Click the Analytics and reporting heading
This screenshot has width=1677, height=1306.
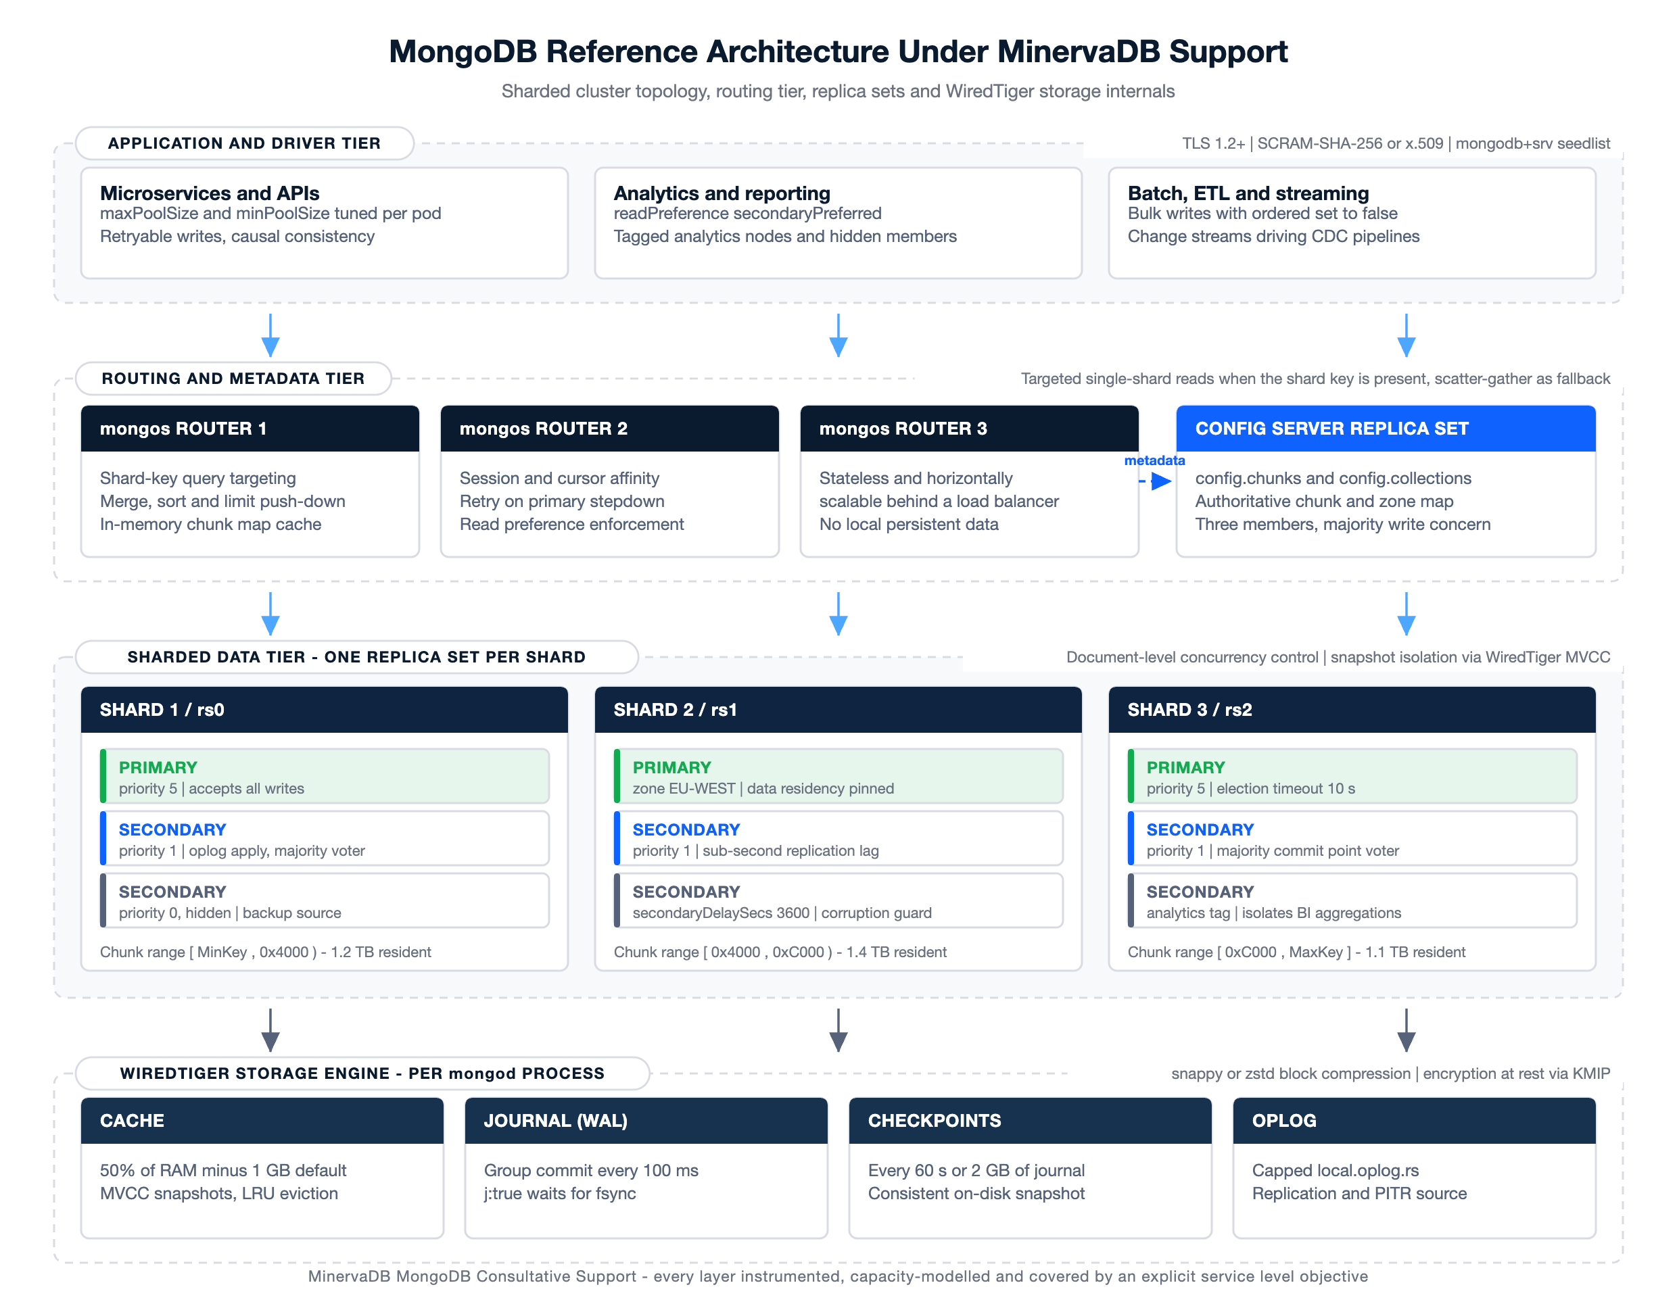point(722,193)
